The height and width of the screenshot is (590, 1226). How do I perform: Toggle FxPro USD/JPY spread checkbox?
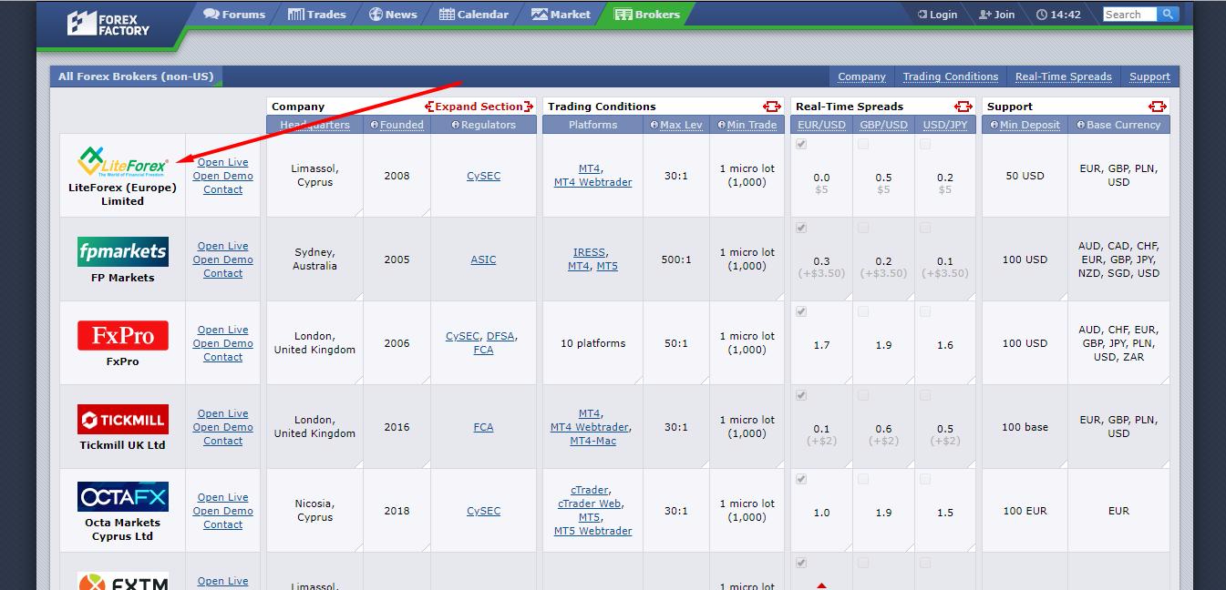tap(925, 311)
